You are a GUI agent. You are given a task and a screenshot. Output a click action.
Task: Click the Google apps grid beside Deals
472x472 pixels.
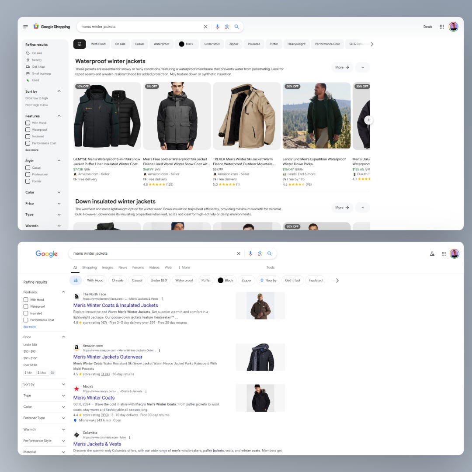tap(442, 27)
